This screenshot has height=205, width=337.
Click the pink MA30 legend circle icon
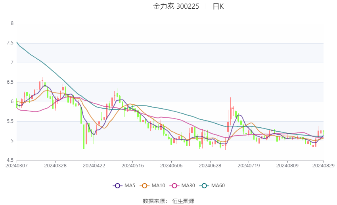tap(174, 186)
